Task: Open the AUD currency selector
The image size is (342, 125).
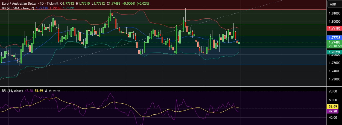Action: pyautogui.click(x=333, y=4)
